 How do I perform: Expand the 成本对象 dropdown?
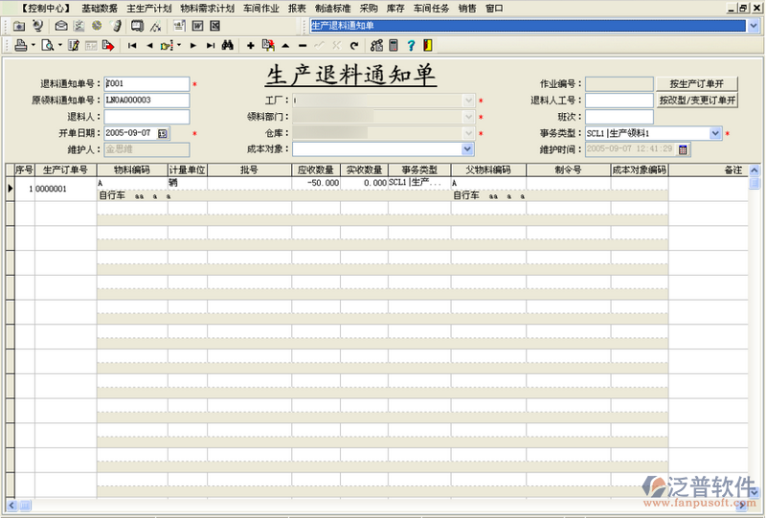coord(467,149)
